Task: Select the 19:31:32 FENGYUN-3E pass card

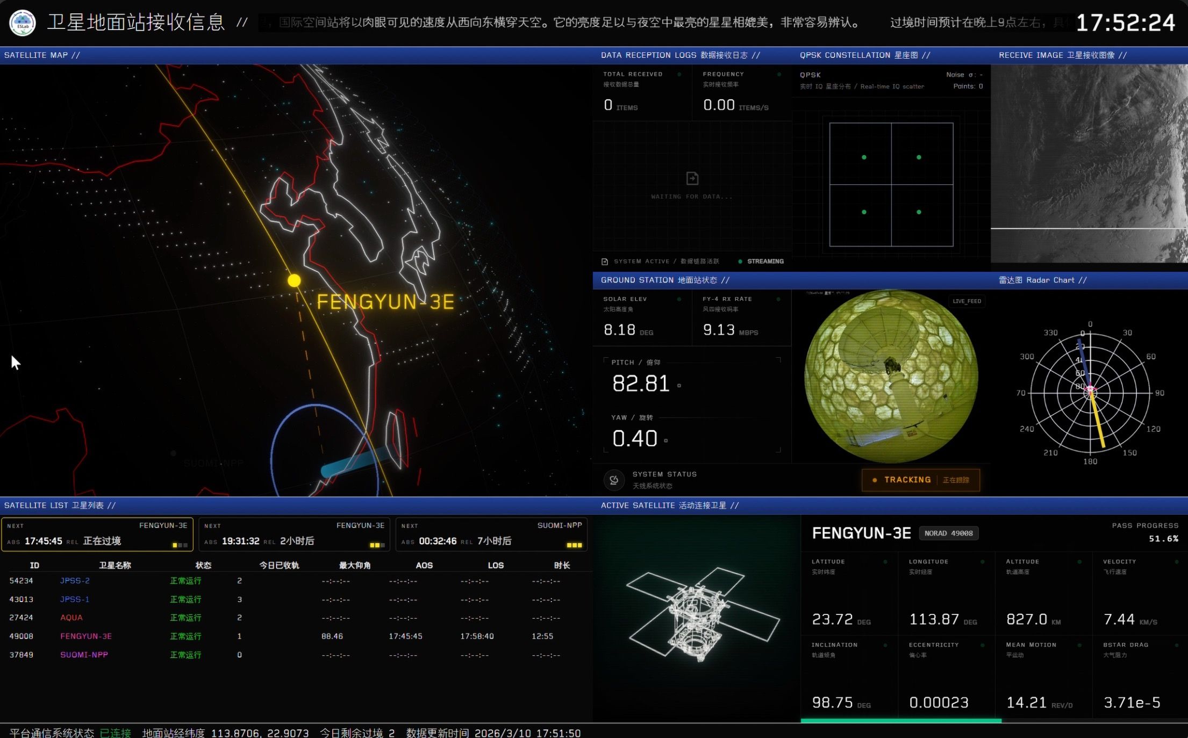Action: [x=294, y=534]
